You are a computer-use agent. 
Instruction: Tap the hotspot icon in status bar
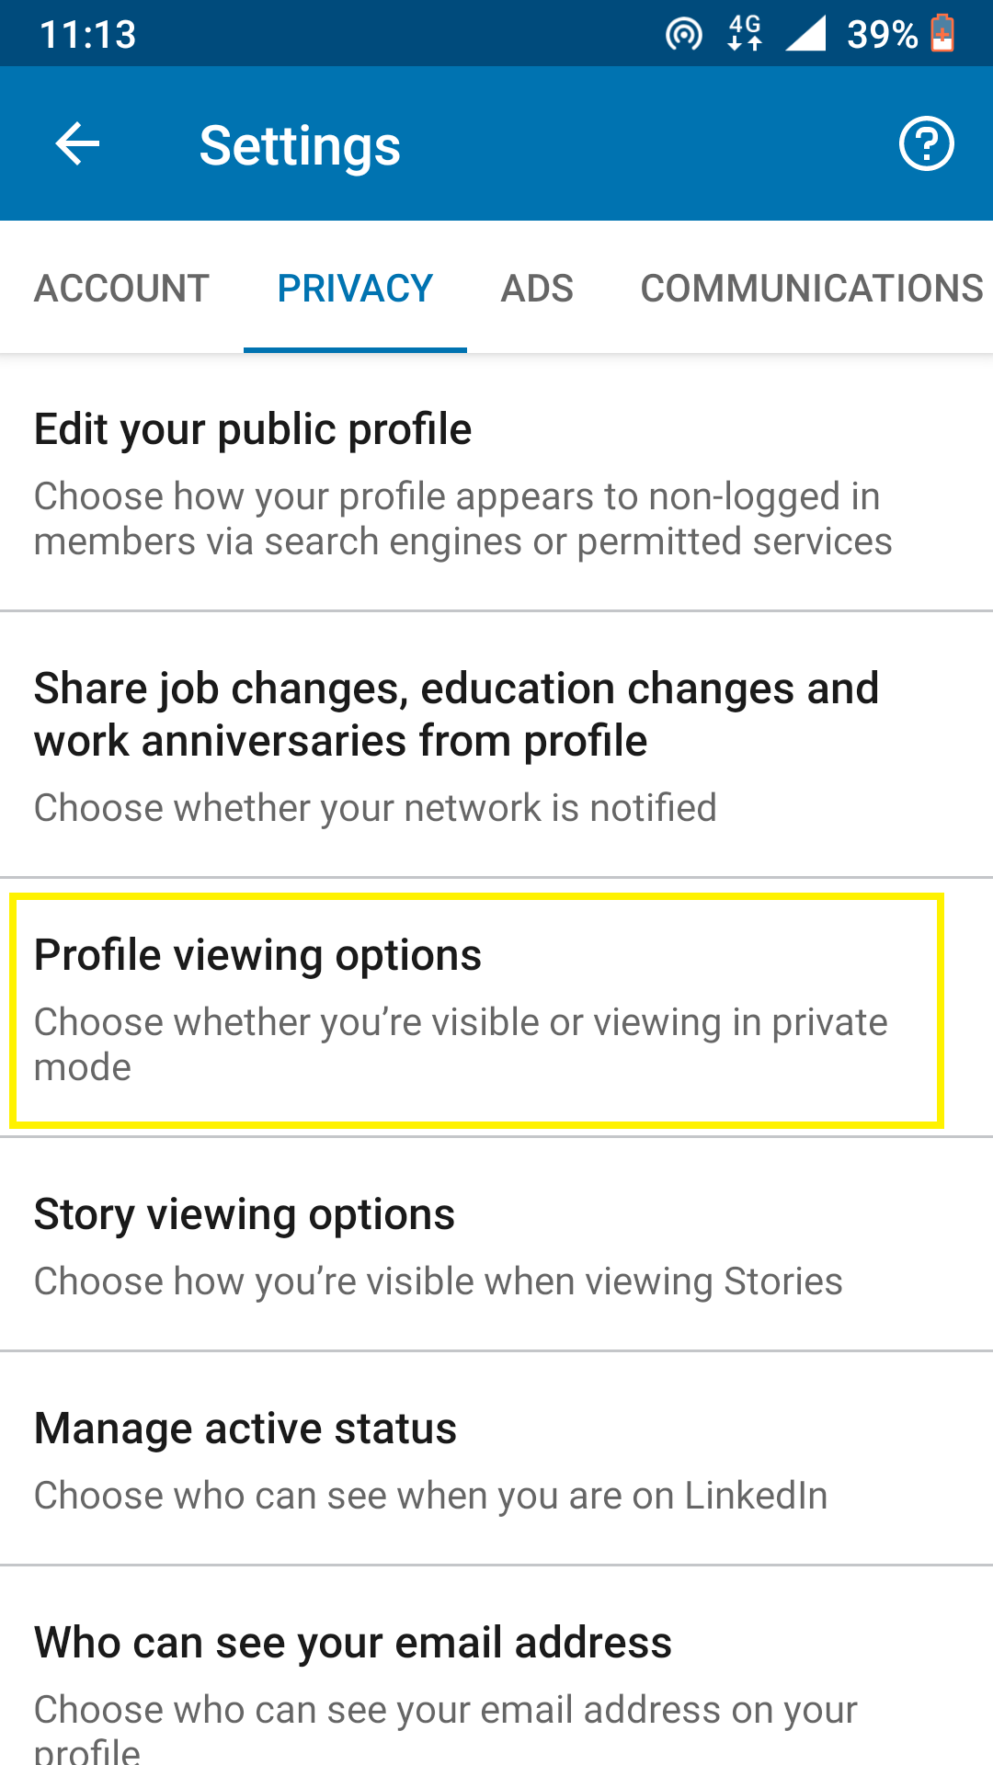(683, 35)
